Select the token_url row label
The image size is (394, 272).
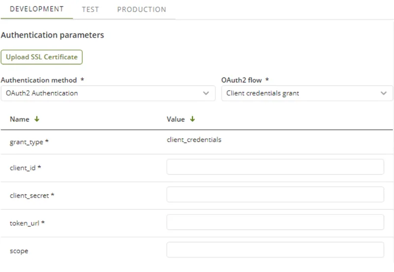pos(27,223)
